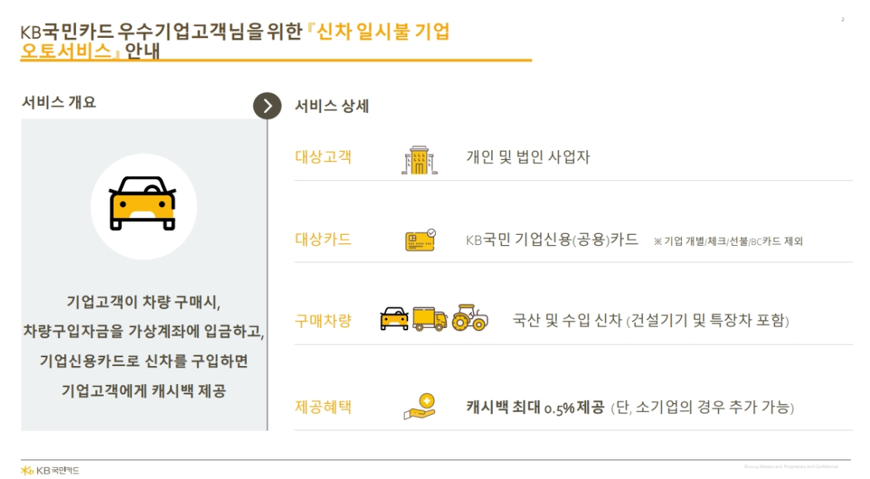Select the 개인 및 법인 사업자 text
This screenshot has width=870, height=479.
(528, 157)
